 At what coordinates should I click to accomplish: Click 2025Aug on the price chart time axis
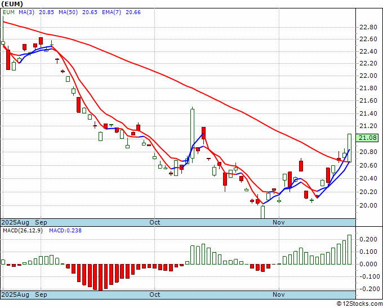(x=15, y=222)
